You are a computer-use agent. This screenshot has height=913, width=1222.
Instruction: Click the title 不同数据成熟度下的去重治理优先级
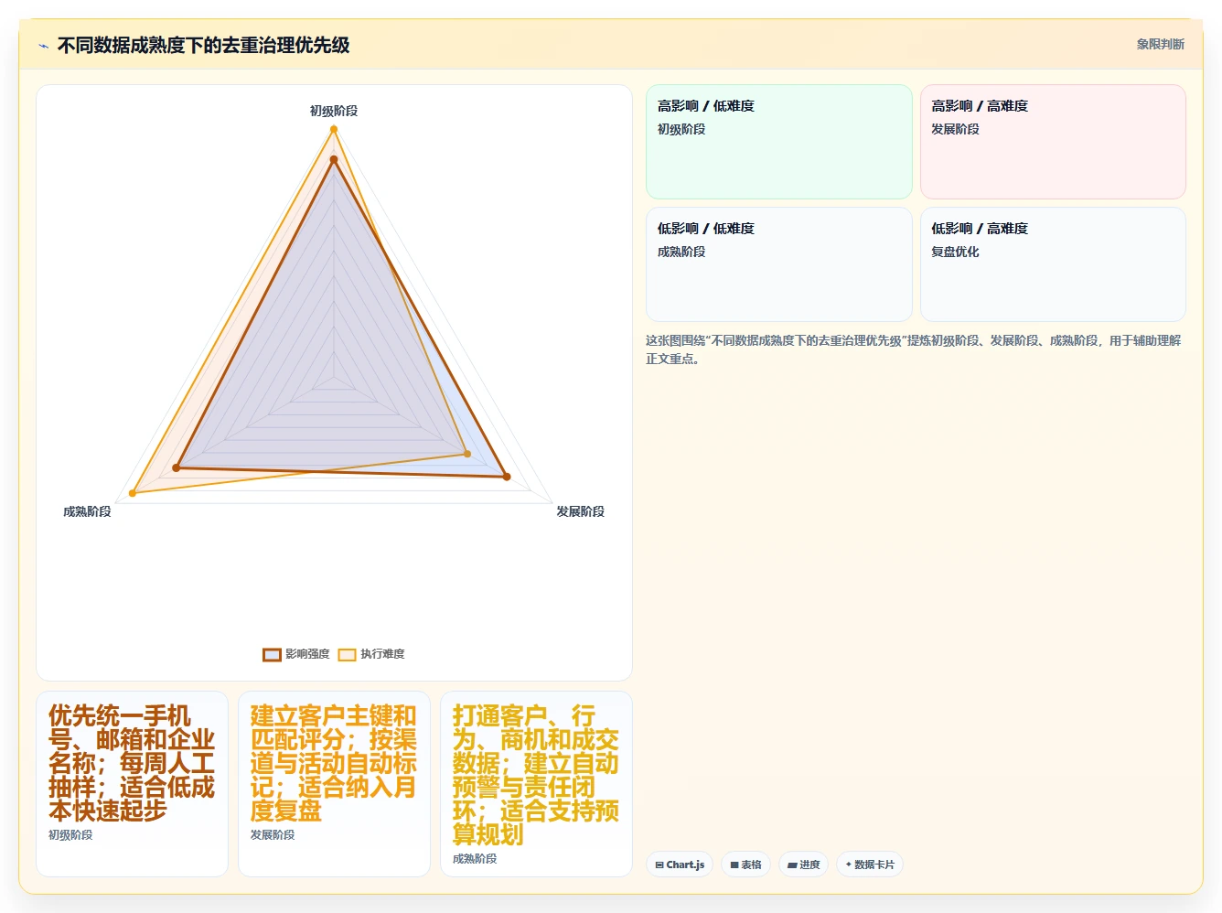[x=203, y=45]
